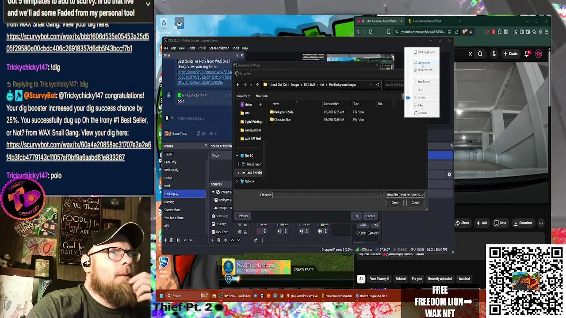Open source properties via the Sources gear icon

pyautogui.click(x=225, y=240)
